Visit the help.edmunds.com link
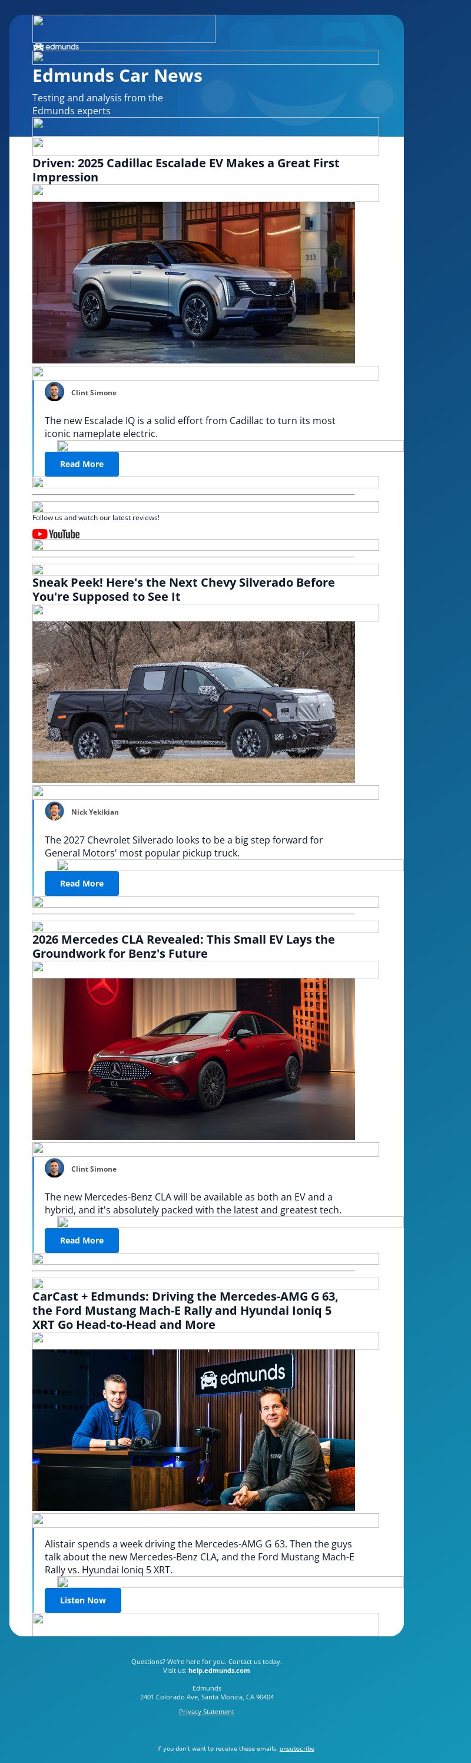The image size is (471, 1763). (219, 1670)
